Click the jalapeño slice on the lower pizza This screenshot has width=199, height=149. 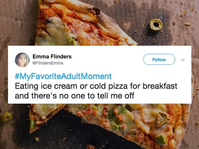(162, 119)
